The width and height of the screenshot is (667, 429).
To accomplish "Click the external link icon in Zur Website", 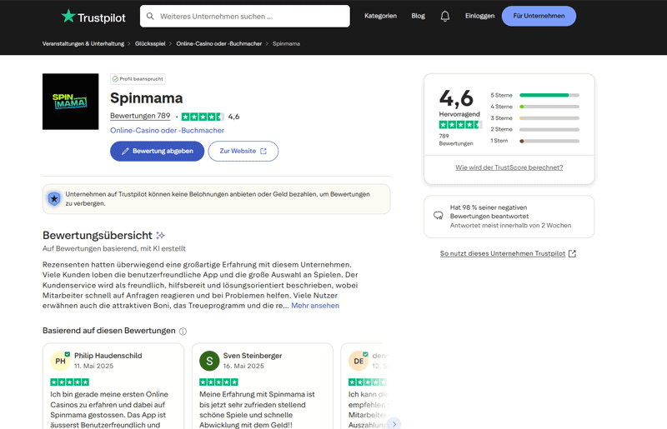I will click(263, 151).
